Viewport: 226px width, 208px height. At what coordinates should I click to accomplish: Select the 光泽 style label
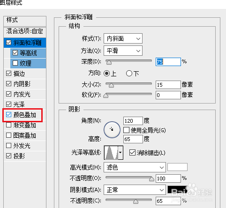point(19,104)
